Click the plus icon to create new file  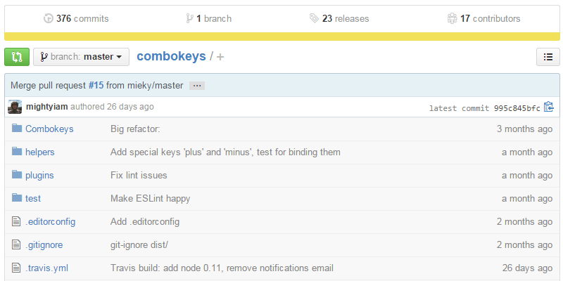coord(220,57)
